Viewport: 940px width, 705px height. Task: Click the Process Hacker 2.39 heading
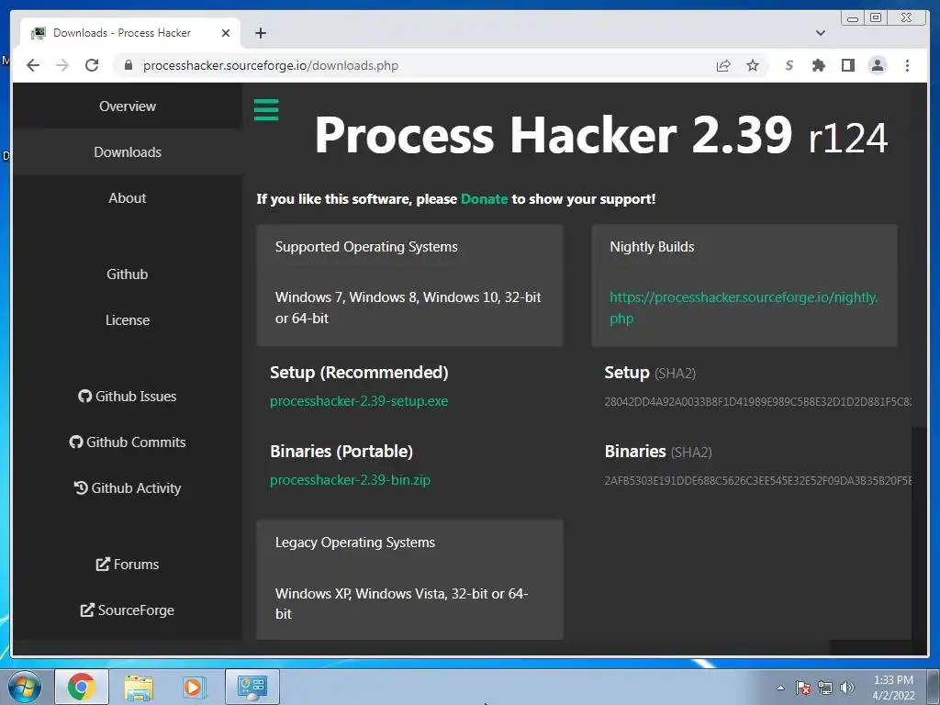(600, 136)
